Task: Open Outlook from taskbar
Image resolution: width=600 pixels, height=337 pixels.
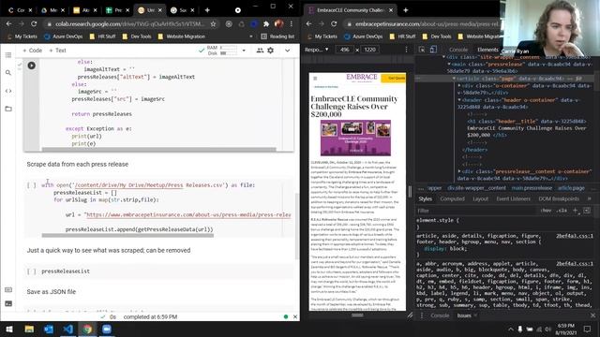Action: pyautogui.click(x=49, y=329)
